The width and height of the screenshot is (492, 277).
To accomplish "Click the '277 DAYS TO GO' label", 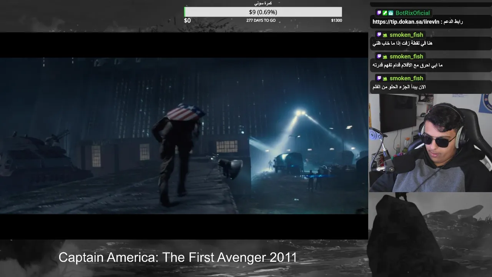I will pos(261,20).
